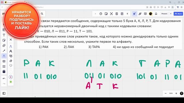Click answer option 3) ТАРА
The image size is (184, 103).
[94, 47]
